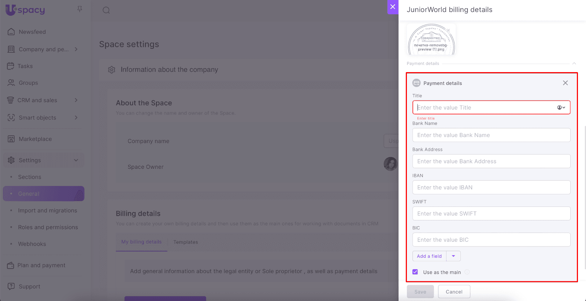586x301 pixels.
Task: Click the Cancel button
Action: [x=454, y=292]
